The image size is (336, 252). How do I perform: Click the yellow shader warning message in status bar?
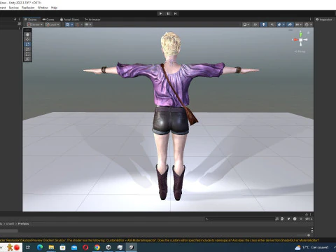[x=160, y=240]
